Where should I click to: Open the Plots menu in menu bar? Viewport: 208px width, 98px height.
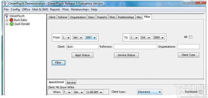click(x=66, y=9)
